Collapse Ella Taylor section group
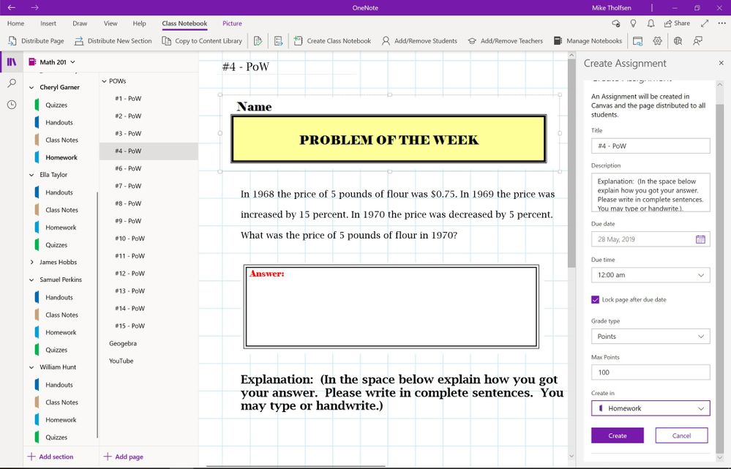The height and width of the screenshot is (469, 731). (x=31, y=175)
